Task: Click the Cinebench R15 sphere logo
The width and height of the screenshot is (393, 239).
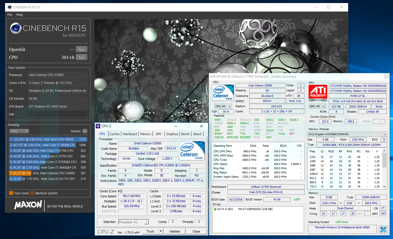Action: click(16, 28)
